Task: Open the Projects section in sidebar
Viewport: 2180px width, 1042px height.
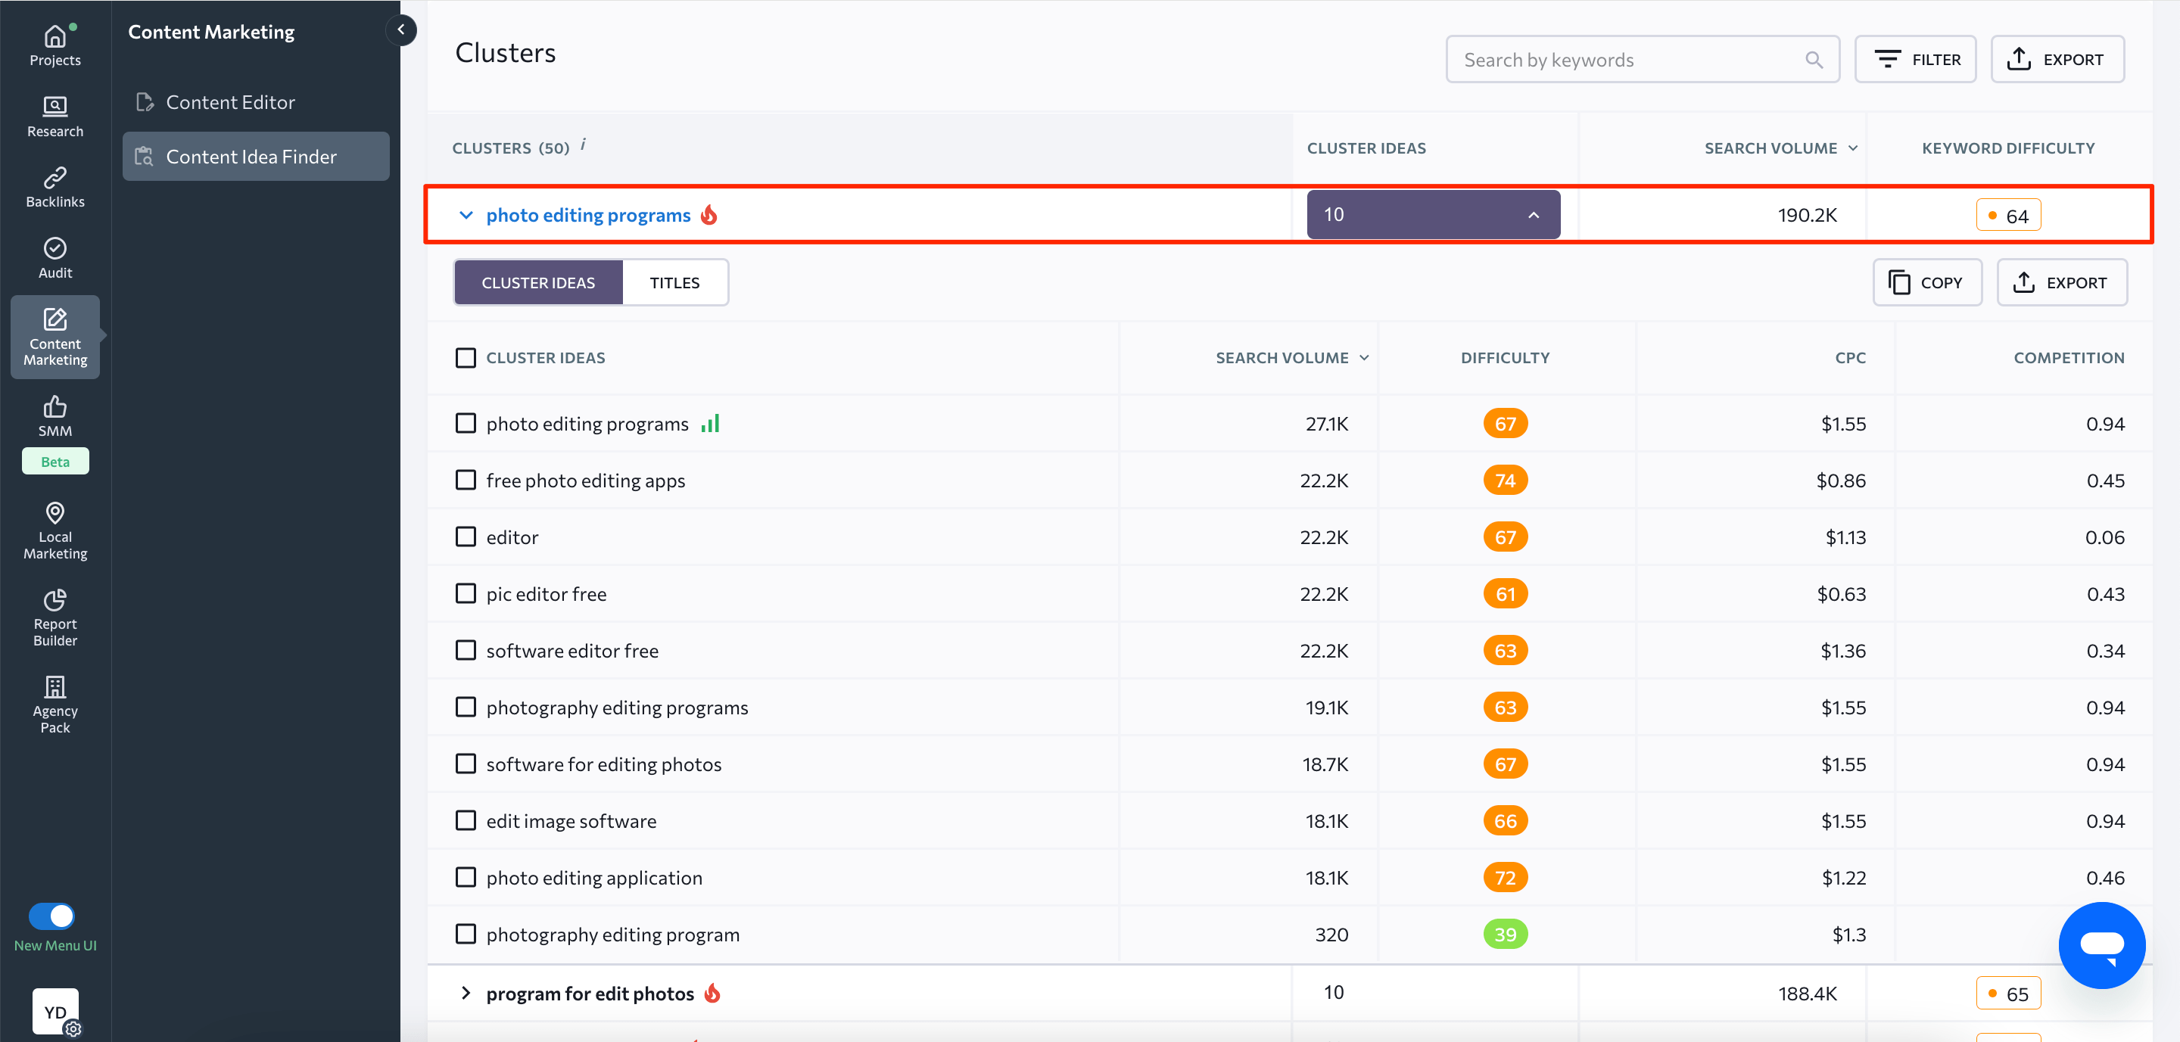Action: click(54, 44)
